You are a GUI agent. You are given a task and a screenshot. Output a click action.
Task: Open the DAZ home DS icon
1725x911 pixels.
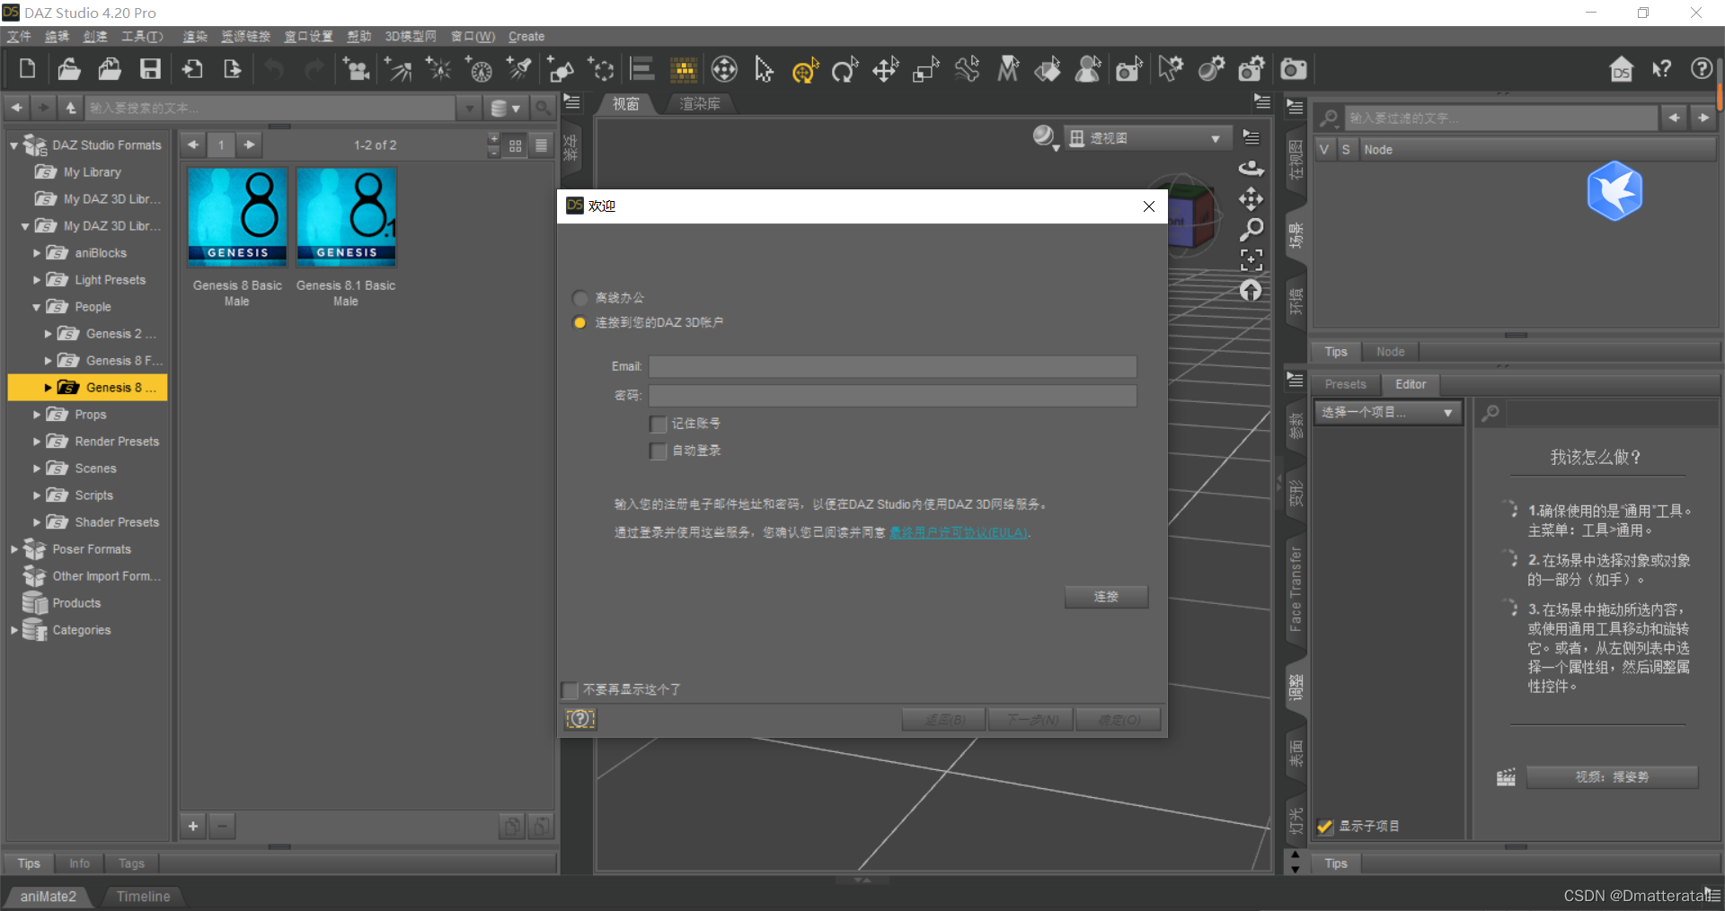[1622, 69]
